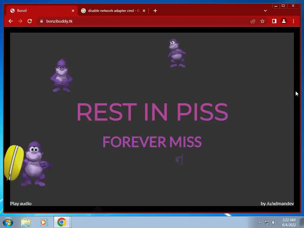
Task: Click the Show desktop strip
Action: pyautogui.click(x=302, y=222)
